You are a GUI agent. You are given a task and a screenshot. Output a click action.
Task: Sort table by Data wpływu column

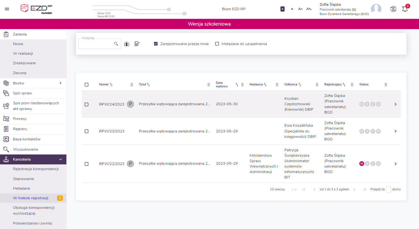point(237,84)
